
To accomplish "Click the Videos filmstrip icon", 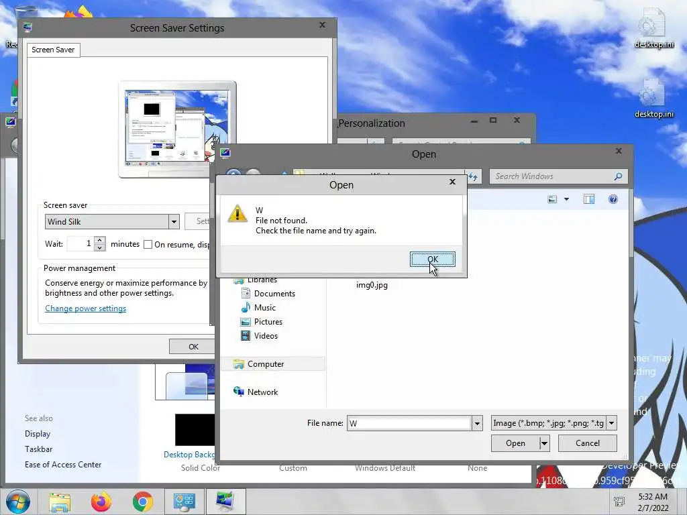I will click(x=246, y=336).
